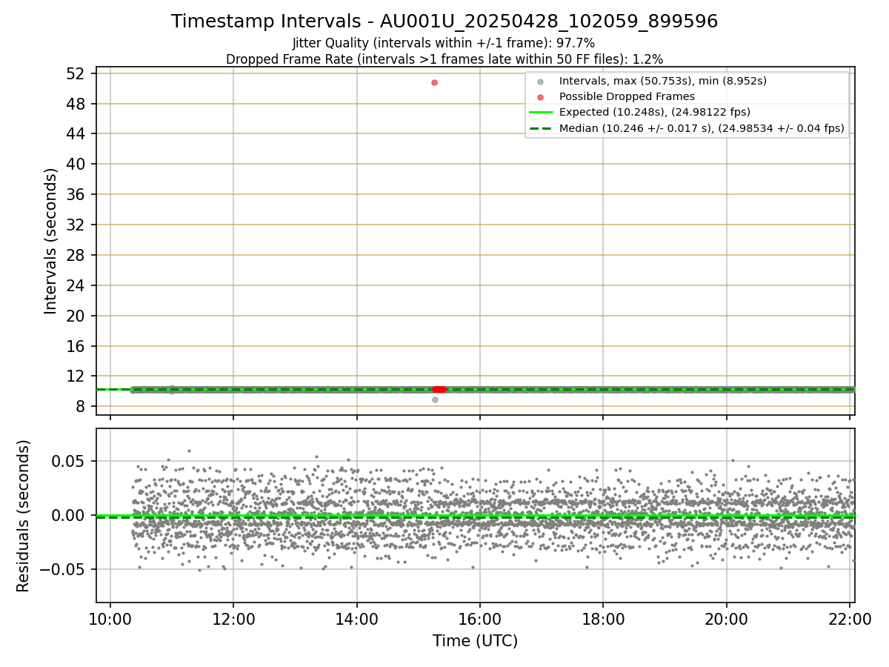
Task: Click legend entry 'Expected (10.248s), (24.98122 fps)'
Action: pyautogui.click(x=655, y=113)
